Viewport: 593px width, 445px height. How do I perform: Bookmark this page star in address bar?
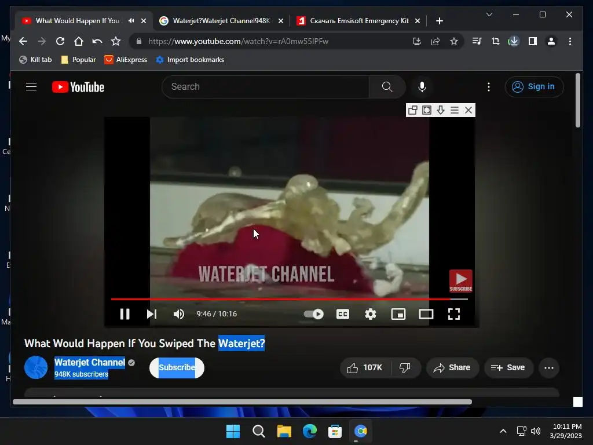[x=454, y=41]
